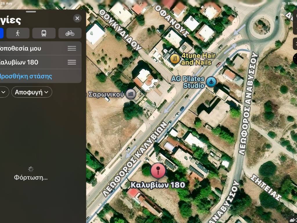Screen dimensions: 297x223
Task: Select public transit directions mode
Action: (x=44, y=33)
